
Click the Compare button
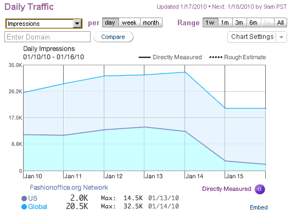[113, 37]
